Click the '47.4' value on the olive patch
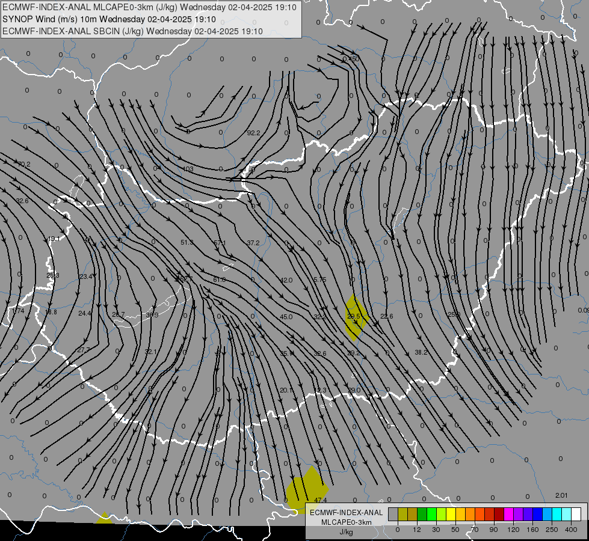The image size is (589, 541). point(321,501)
